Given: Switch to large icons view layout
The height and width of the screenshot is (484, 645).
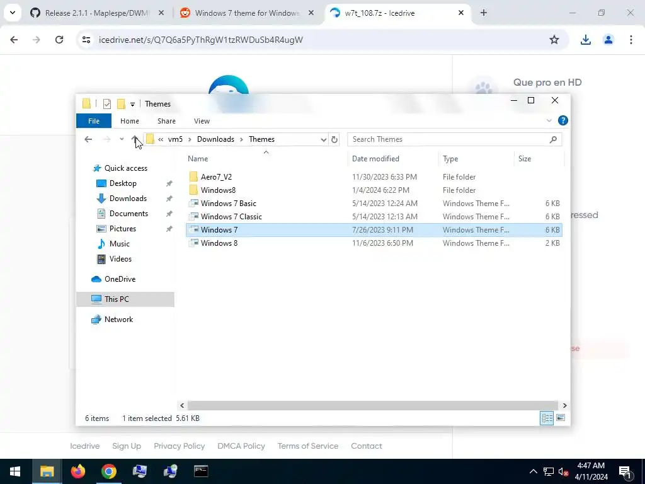Looking at the screenshot, I should (x=560, y=418).
